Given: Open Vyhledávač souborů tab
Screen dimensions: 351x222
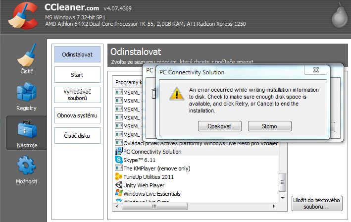Looking at the screenshot, I should coord(77,95).
